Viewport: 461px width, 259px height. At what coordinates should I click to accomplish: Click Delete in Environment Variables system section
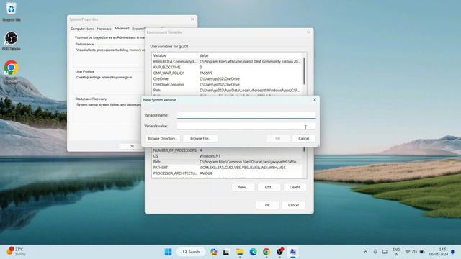point(295,187)
